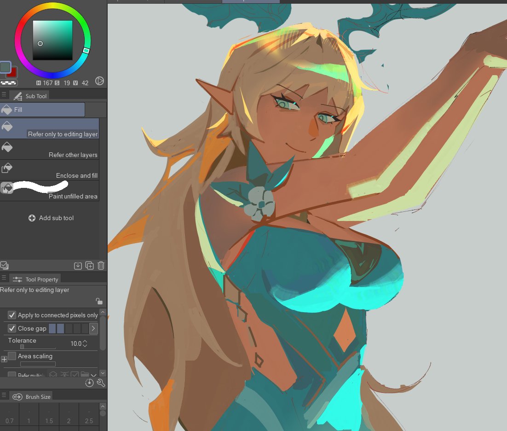Expand Close gap options arrow
Screen dimensions: 507x431
tap(93, 328)
